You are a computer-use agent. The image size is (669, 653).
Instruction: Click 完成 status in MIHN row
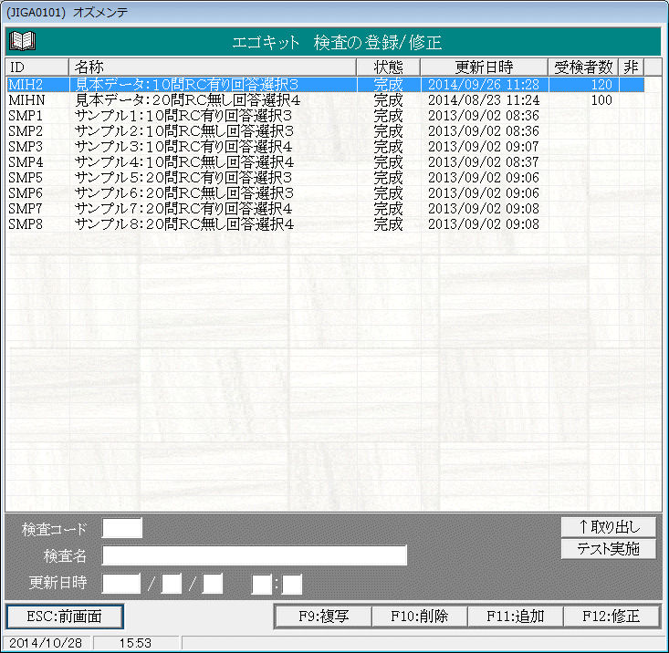click(x=388, y=100)
